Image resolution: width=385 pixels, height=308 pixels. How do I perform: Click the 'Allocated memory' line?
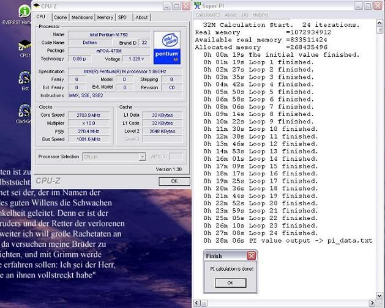coord(261,47)
